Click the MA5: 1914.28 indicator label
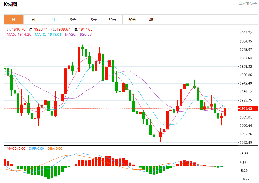The image size is (259, 183). [19, 34]
